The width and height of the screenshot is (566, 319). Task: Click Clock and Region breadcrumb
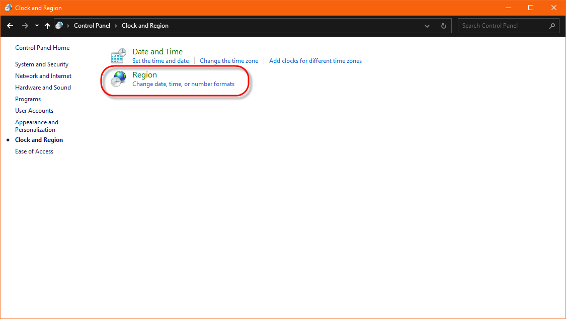[145, 26]
